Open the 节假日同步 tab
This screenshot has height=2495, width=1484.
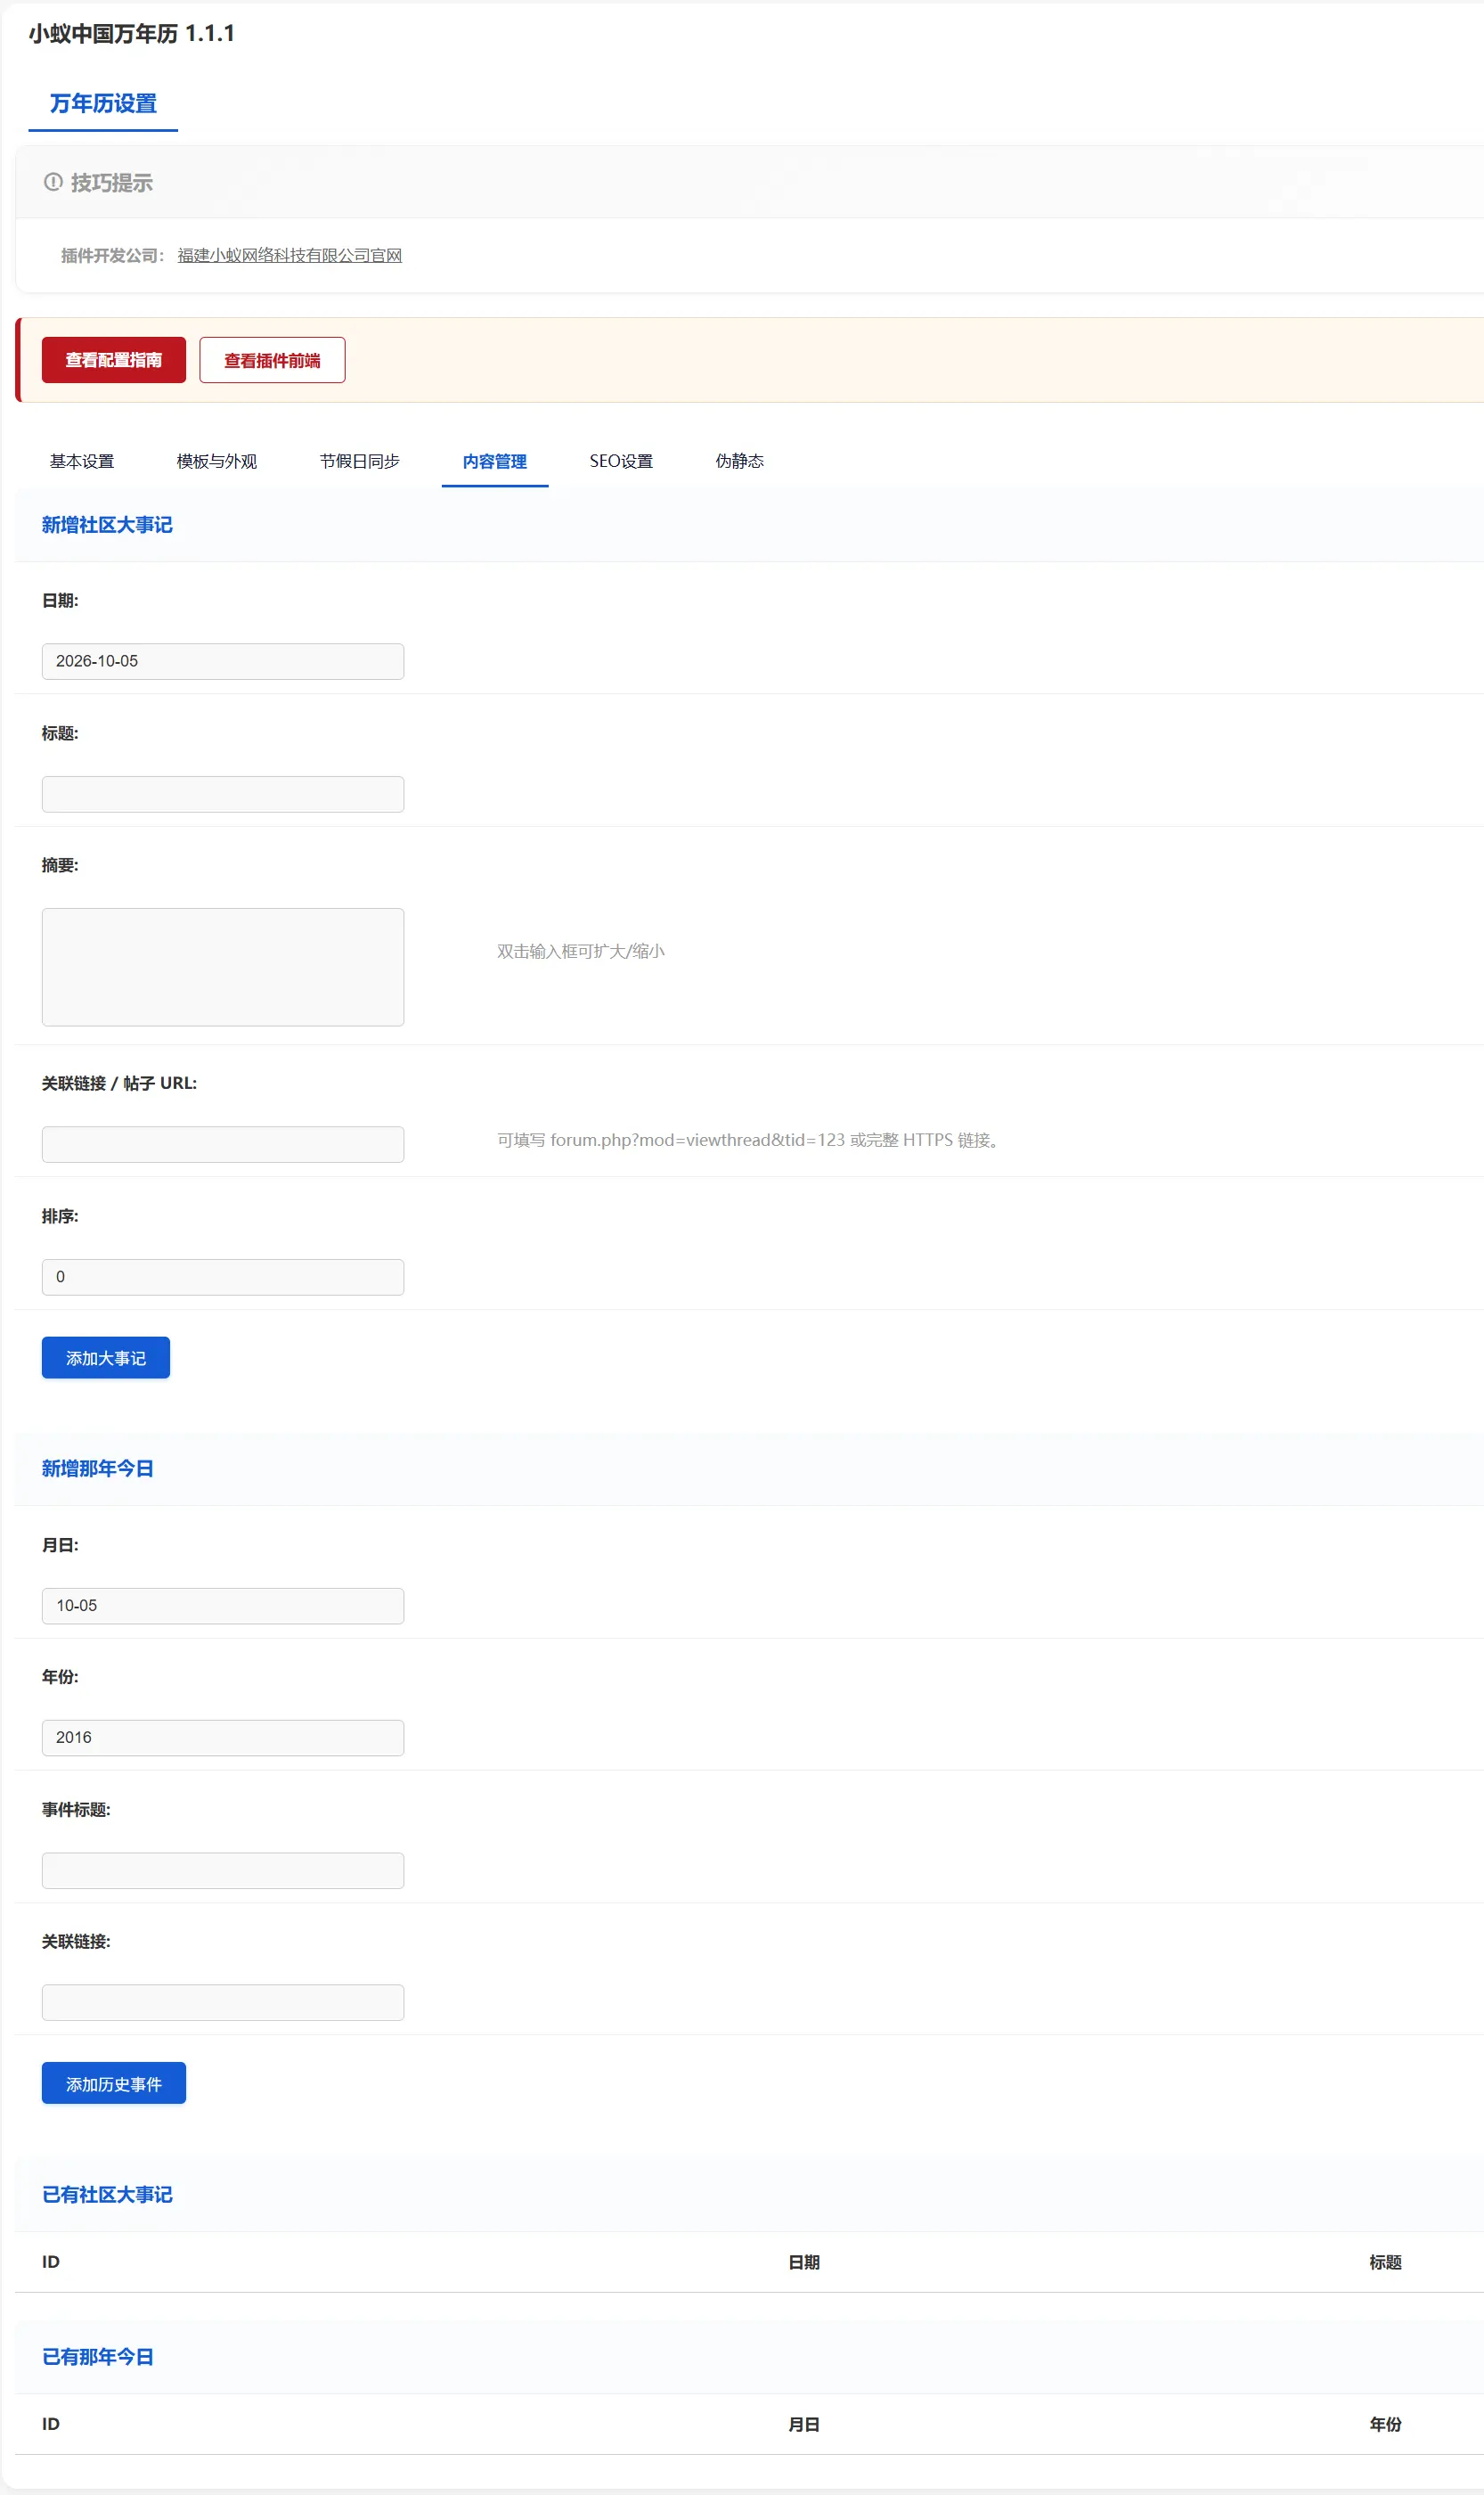click(360, 462)
